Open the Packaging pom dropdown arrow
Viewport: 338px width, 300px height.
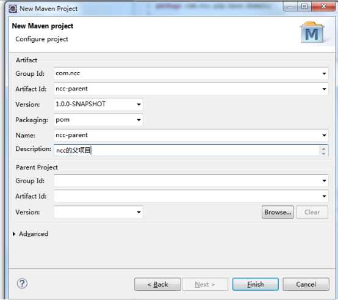pos(138,120)
